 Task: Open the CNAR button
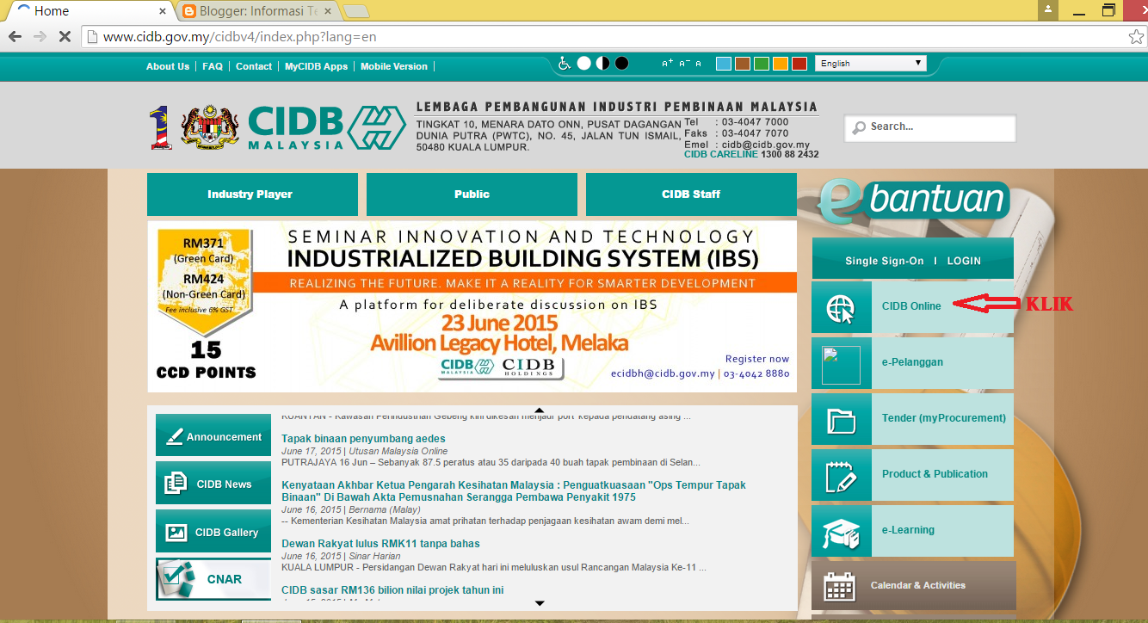point(214,579)
